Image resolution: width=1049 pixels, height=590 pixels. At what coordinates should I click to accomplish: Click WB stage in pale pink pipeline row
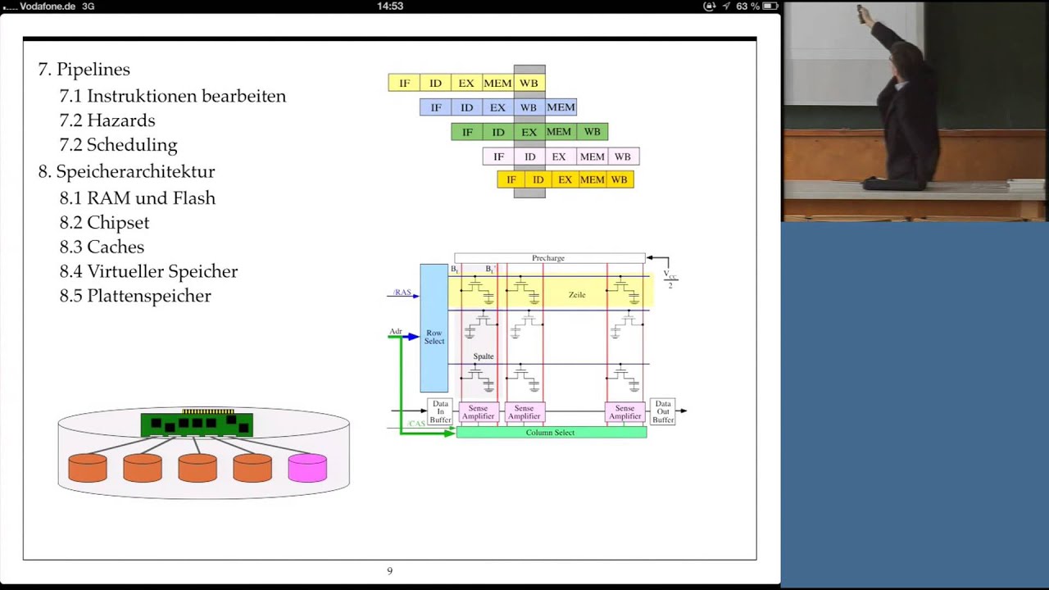point(623,157)
